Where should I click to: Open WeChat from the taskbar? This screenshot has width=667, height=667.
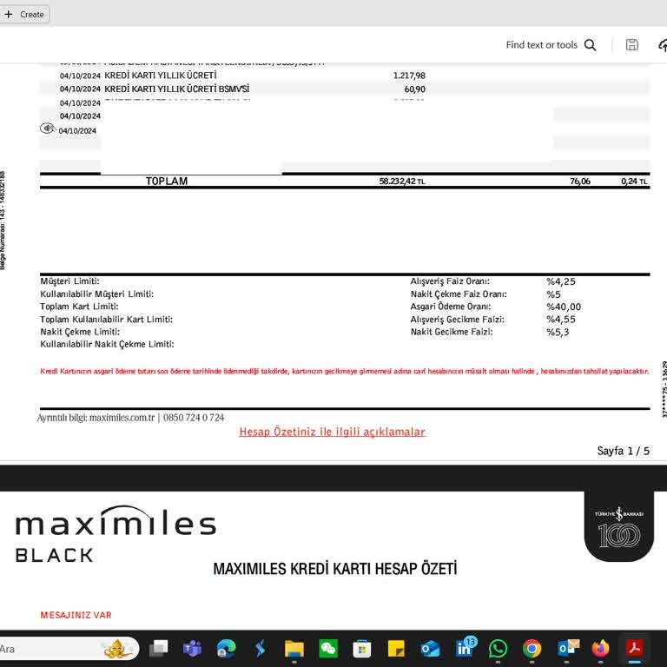pyautogui.click(x=328, y=649)
